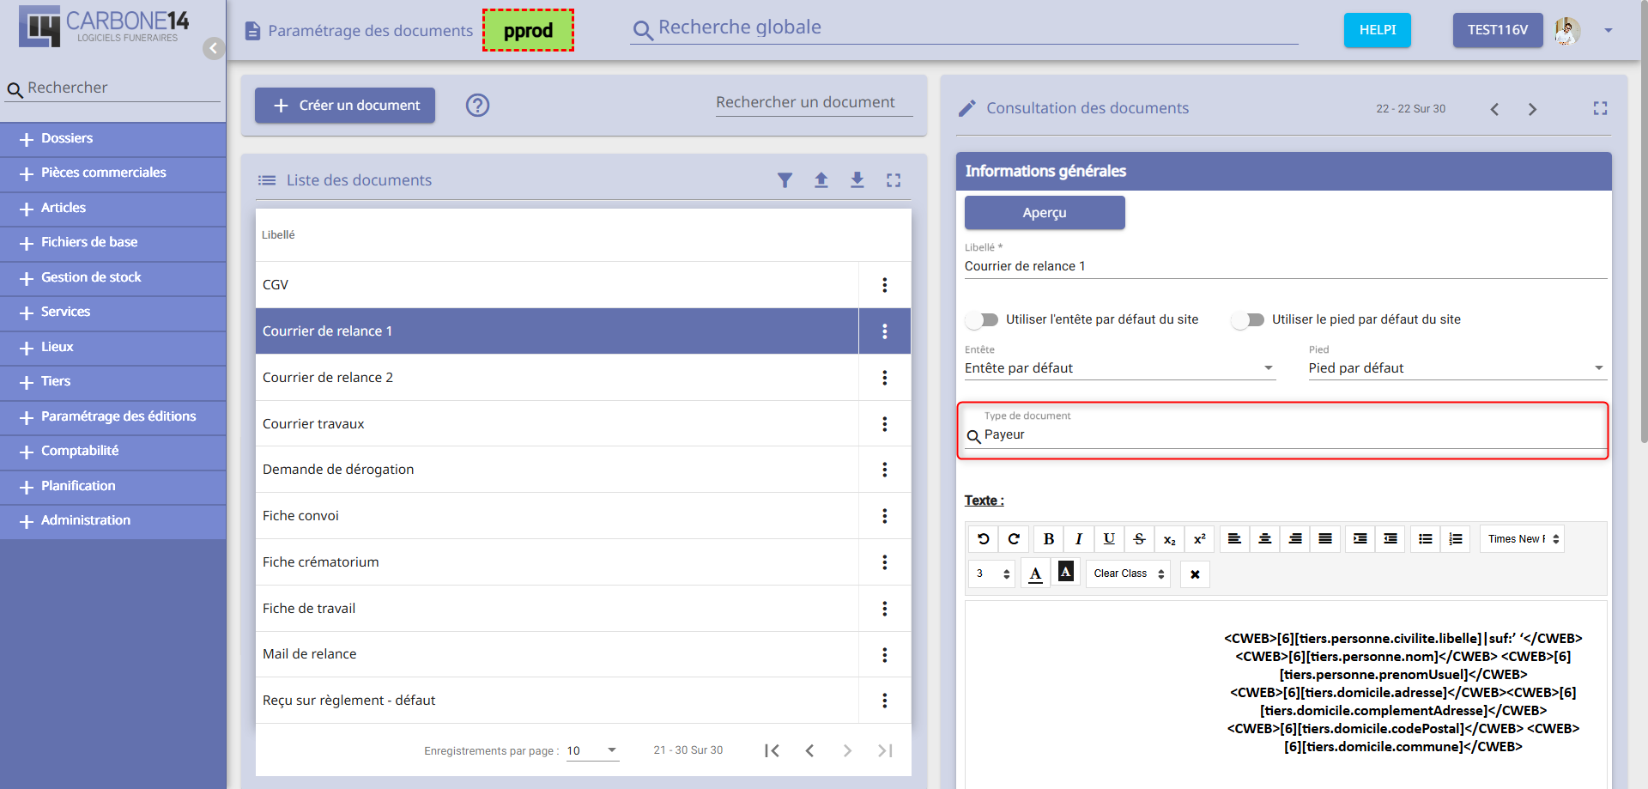The height and width of the screenshot is (789, 1648).
Task: Open the three-dot menu for Courrier de relance 2
Action: point(885,378)
